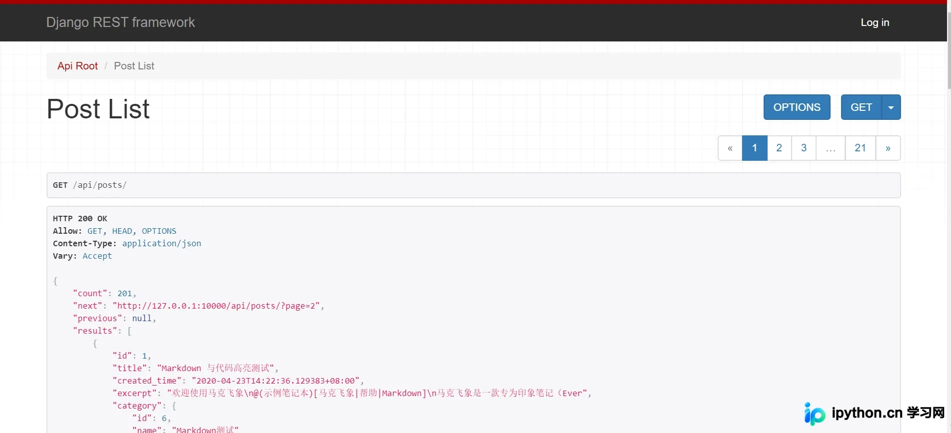This screenshot has width=951, height=433.
Task: Go to previous page with « arrow
Action: tap(730, 148)
